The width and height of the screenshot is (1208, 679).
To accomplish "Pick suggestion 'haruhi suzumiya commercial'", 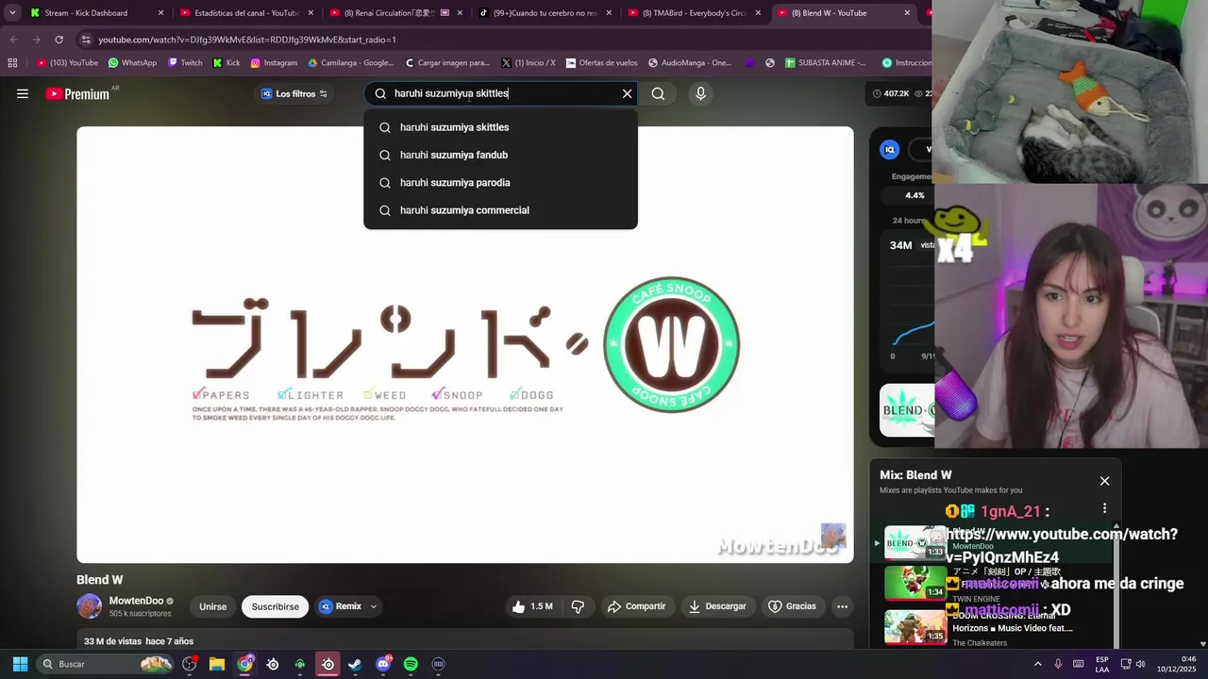I will pos(500,210).
